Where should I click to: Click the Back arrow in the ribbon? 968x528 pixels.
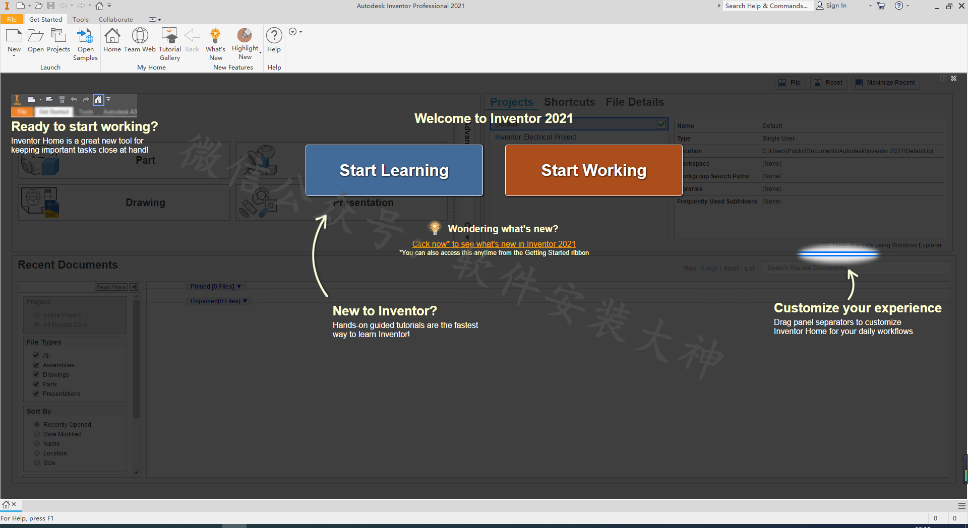[192, 36]
